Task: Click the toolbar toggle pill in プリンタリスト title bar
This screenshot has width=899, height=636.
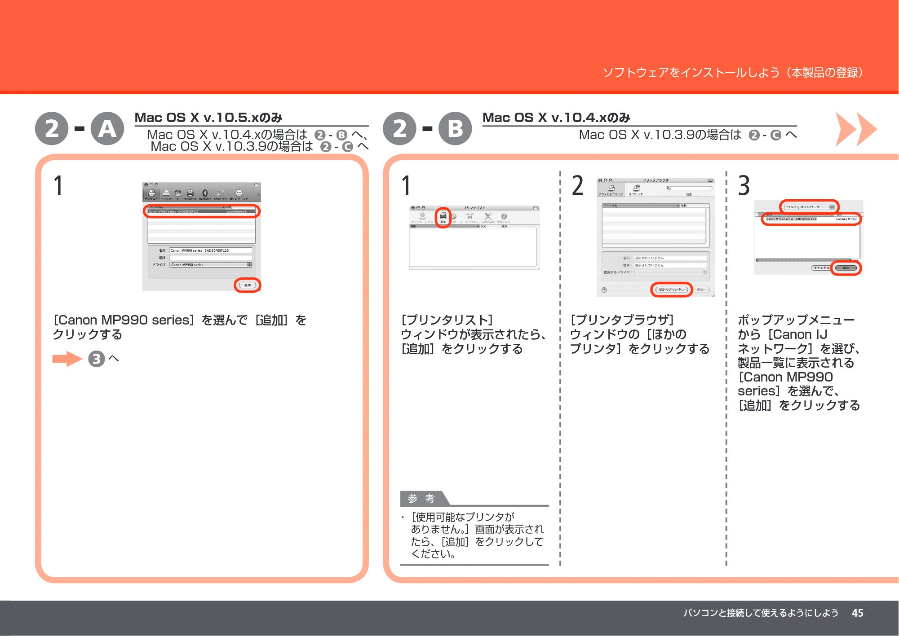Action: [x=536, y=208]
